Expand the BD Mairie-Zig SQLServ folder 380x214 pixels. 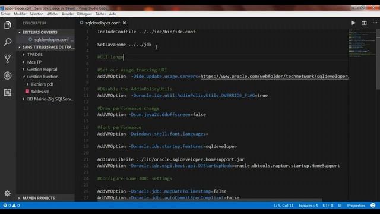click(24, 99)
